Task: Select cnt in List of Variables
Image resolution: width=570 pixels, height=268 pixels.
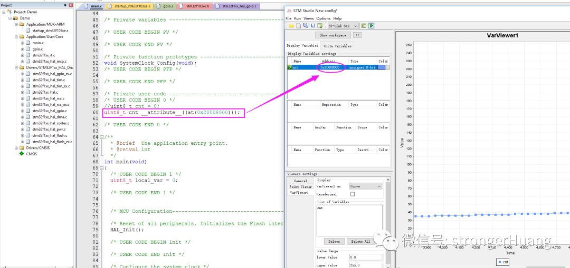Action: (320, 208)
